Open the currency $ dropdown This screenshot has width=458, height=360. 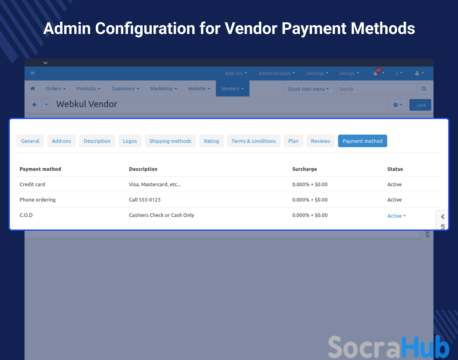[x=399, y=73]
